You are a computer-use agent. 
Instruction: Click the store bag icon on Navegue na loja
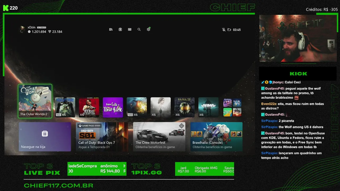pos(45,133)
